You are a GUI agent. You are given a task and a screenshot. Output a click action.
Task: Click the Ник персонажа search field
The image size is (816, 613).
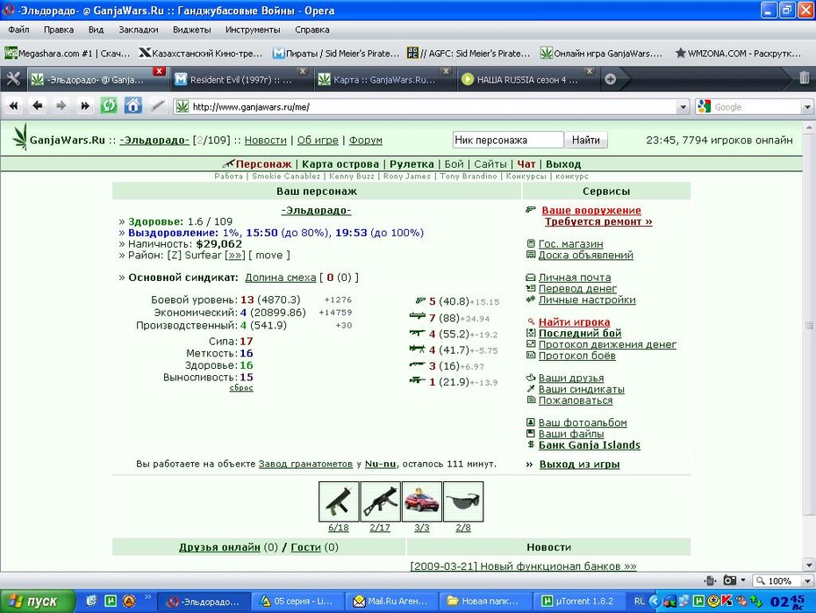(508, 141)
